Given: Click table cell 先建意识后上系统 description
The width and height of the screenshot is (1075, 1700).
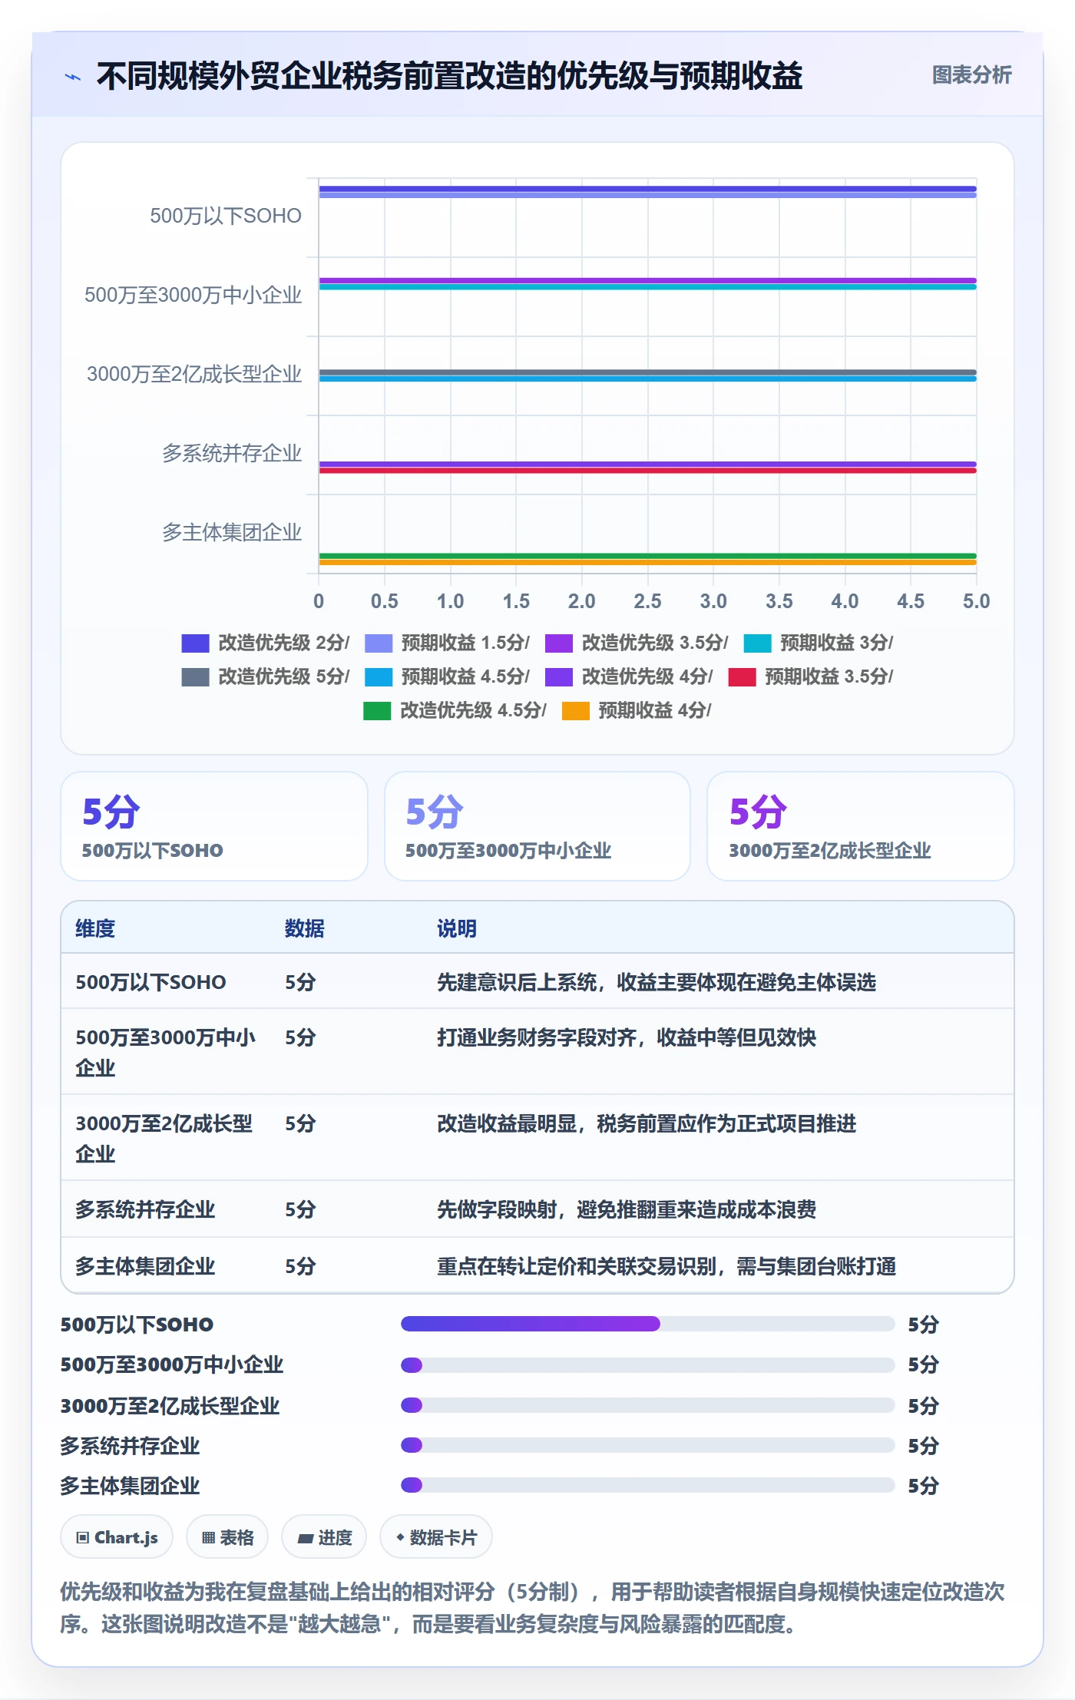Looking at the screenshot, I should tap(657, 982).
